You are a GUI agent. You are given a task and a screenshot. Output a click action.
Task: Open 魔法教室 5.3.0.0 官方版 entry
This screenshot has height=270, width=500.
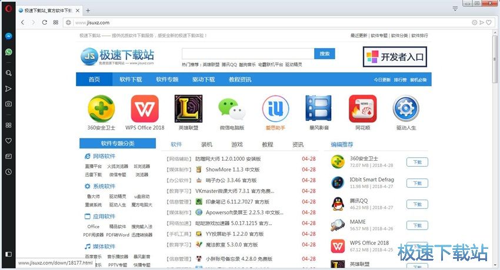[x=232, y=245]
